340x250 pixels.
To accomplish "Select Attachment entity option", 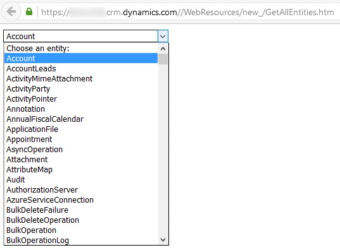I will pos(81,160).
